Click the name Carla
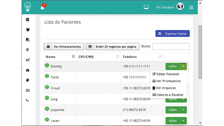 point(55,77)
